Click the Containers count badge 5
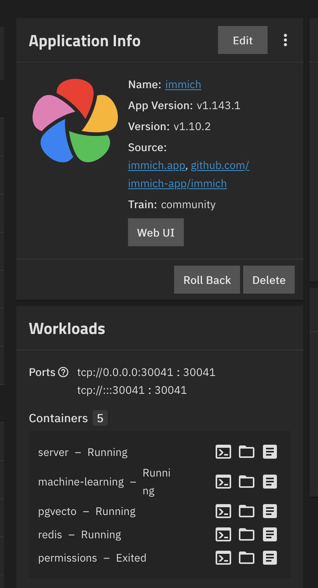Image resolution: width=318 pixels, height=588 pixels. click(100, 418)
